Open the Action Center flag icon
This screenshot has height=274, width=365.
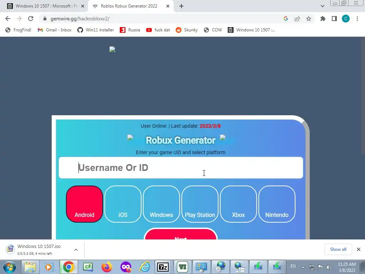[x=320, y=267]
